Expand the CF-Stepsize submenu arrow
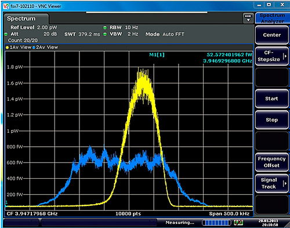 coord(285,56)
